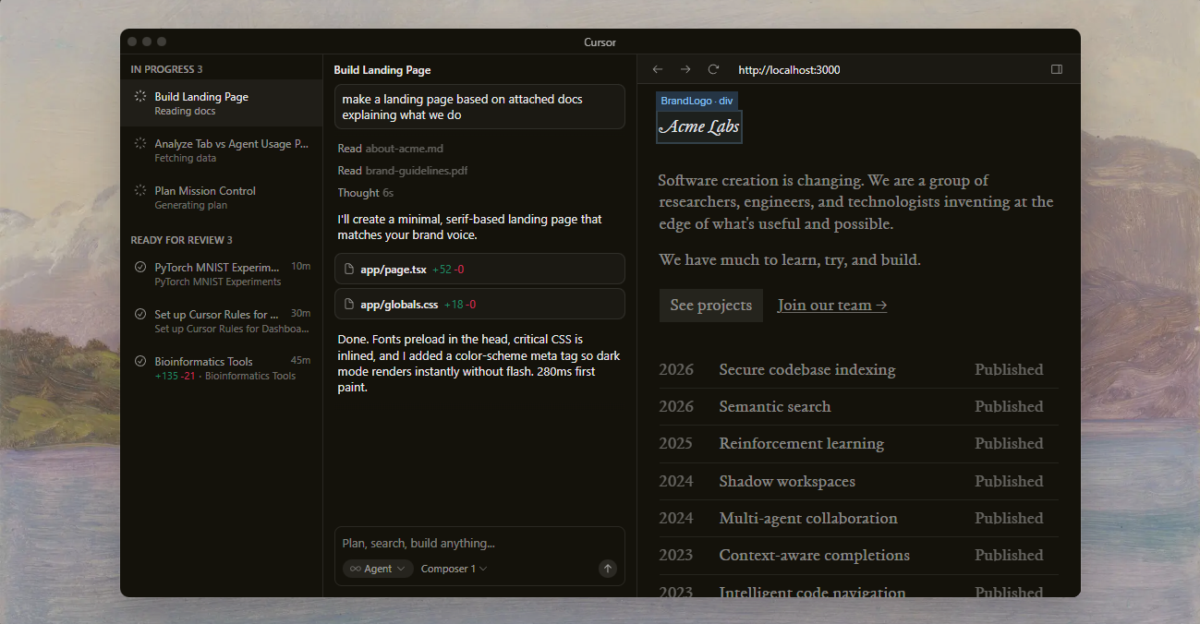Click the browser forward arrow
1200x624 pixels.
[685, 69]
